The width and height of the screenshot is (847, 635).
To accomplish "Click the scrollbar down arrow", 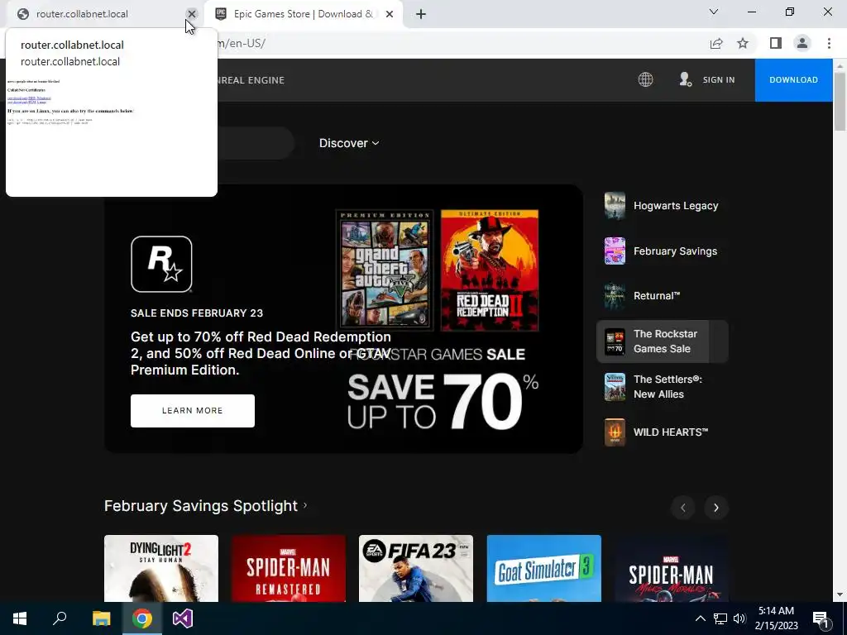I will tap(840, 594).
